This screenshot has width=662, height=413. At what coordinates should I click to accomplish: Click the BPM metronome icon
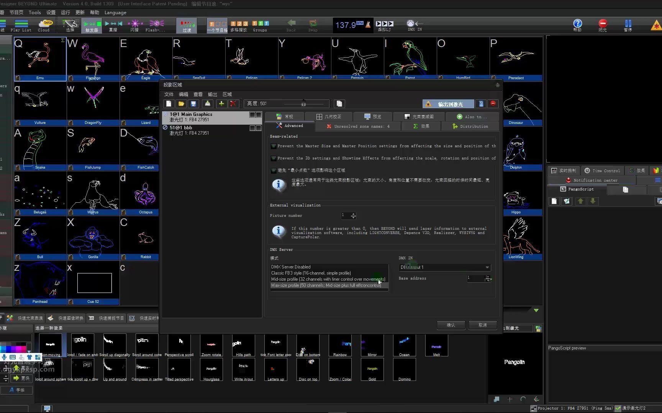click(368, 25)
